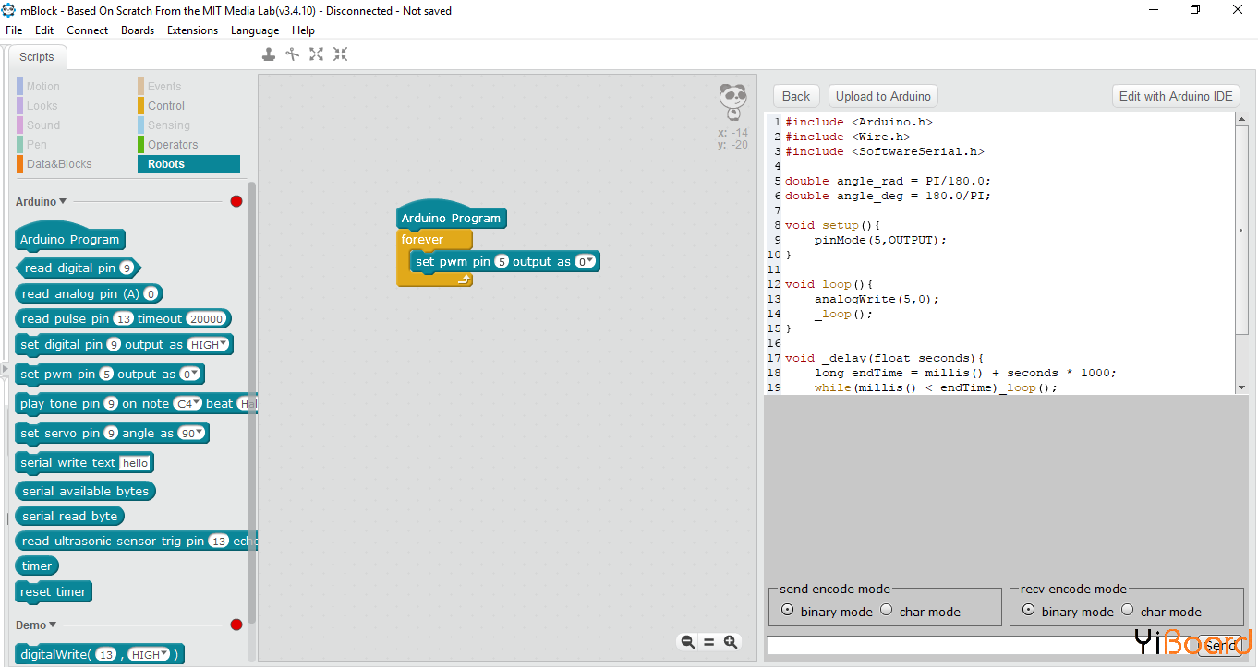Image resolution: width=1258 pixels, height=667 pixels.
Task: Open the File menu
Action: click(x=14, y=30)
